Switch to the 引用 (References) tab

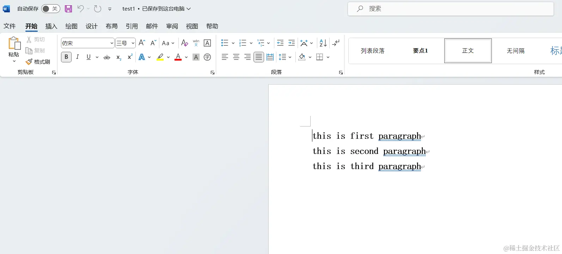click(132, 26)
